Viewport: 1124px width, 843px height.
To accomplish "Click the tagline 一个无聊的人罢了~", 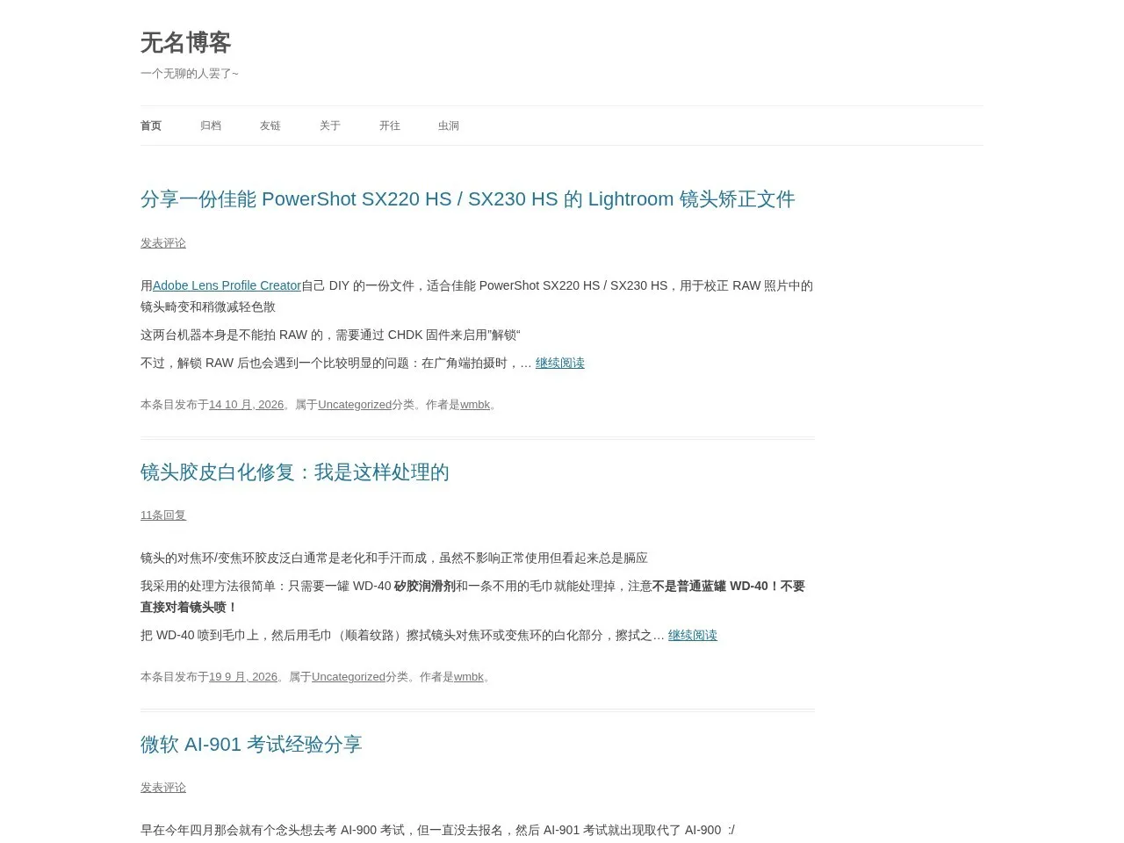I will [190, 74].
